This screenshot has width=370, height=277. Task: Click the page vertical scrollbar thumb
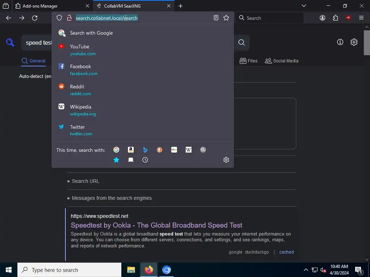367,43
